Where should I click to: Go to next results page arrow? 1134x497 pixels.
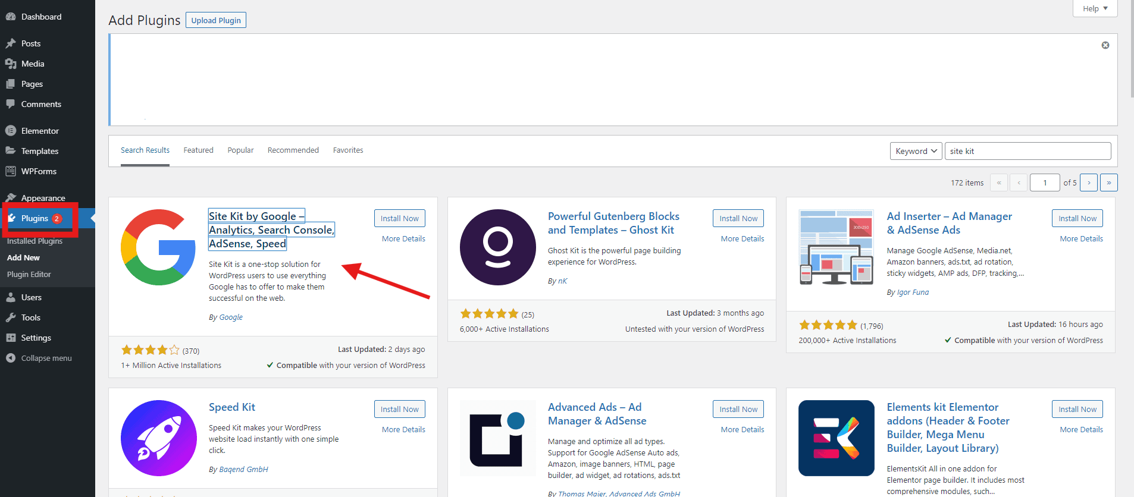tap(1089, 183)
